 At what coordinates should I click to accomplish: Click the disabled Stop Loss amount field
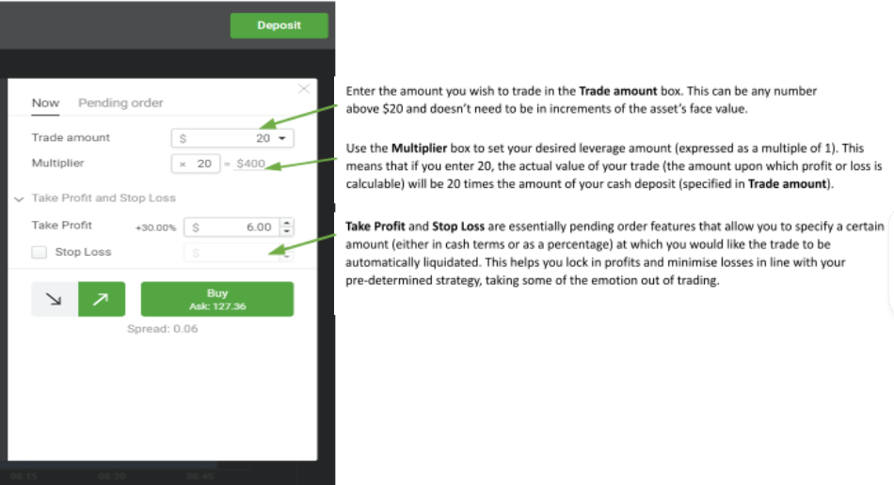point(233,252)
